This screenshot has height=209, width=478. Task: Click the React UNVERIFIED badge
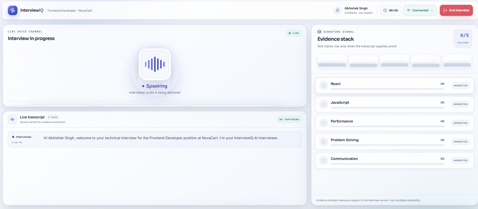click(460, 86)
